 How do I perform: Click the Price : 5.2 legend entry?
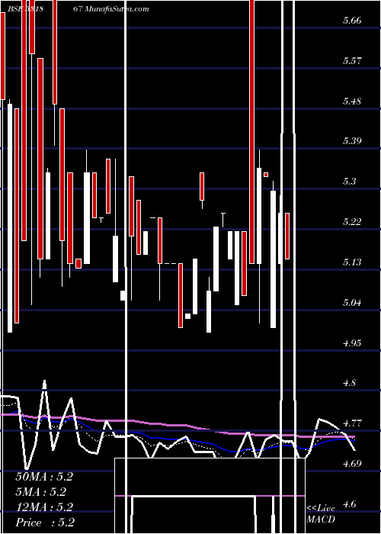pos(45,523)
